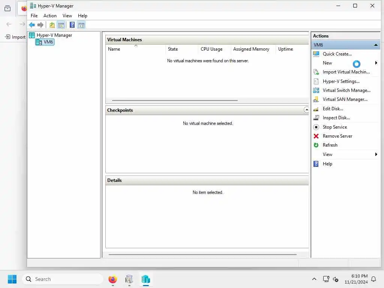
Task: Click back arrow in background browser window
Action: point(9,24)
